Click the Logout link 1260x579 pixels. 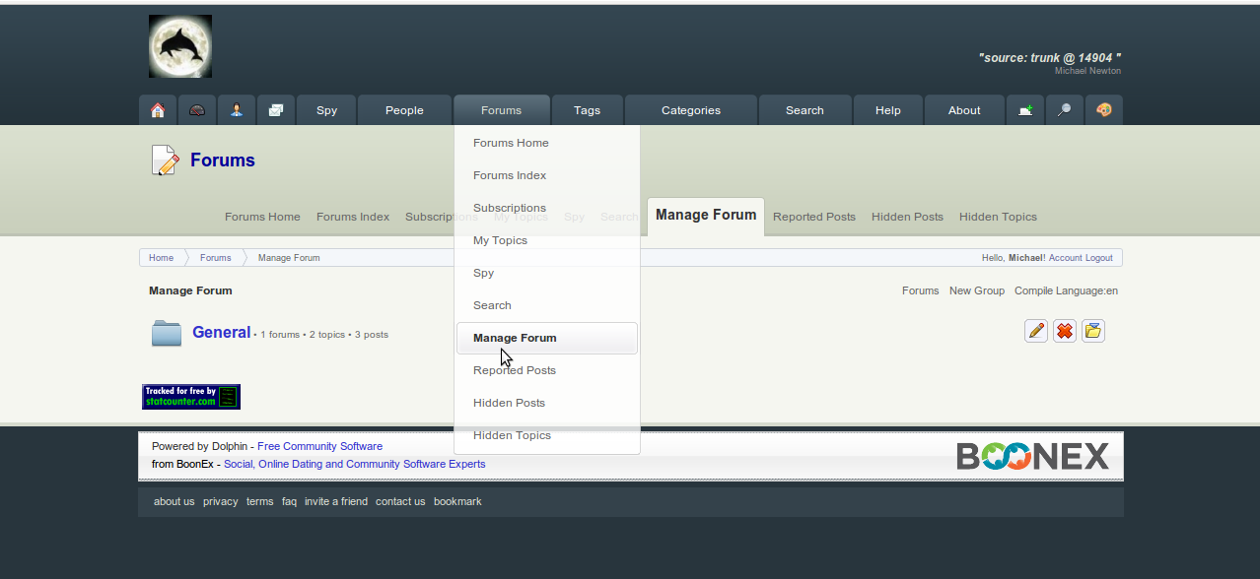(x=1099, y=258)
